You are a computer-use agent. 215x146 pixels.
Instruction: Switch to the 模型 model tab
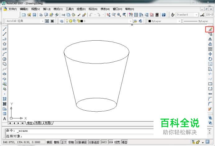[30, 123]
